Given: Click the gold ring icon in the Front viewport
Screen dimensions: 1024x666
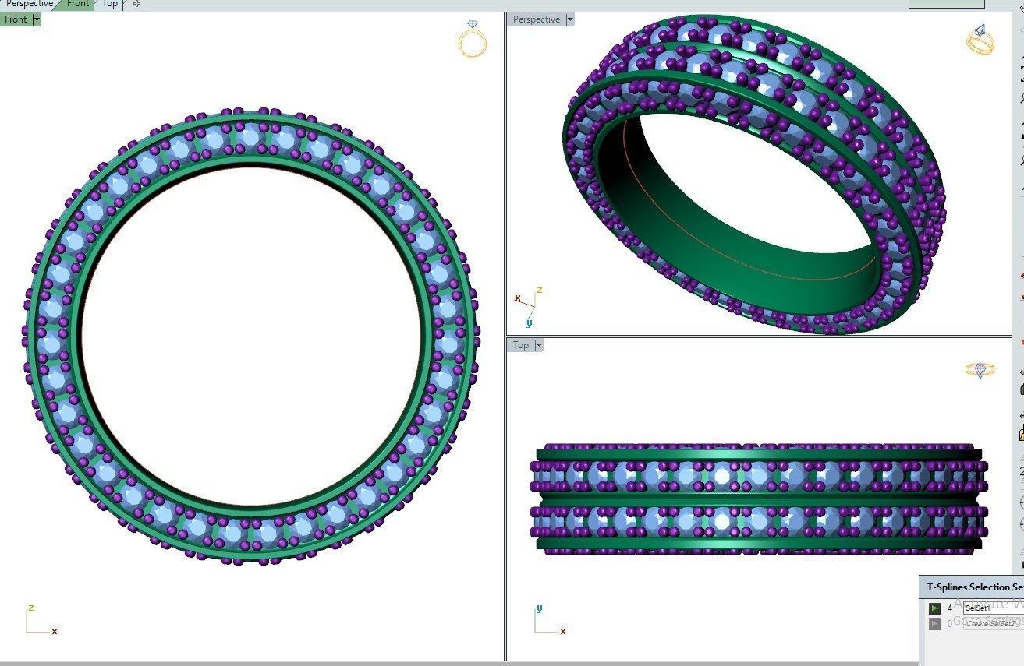Looking at the screenshot, I should pos(472,44).
